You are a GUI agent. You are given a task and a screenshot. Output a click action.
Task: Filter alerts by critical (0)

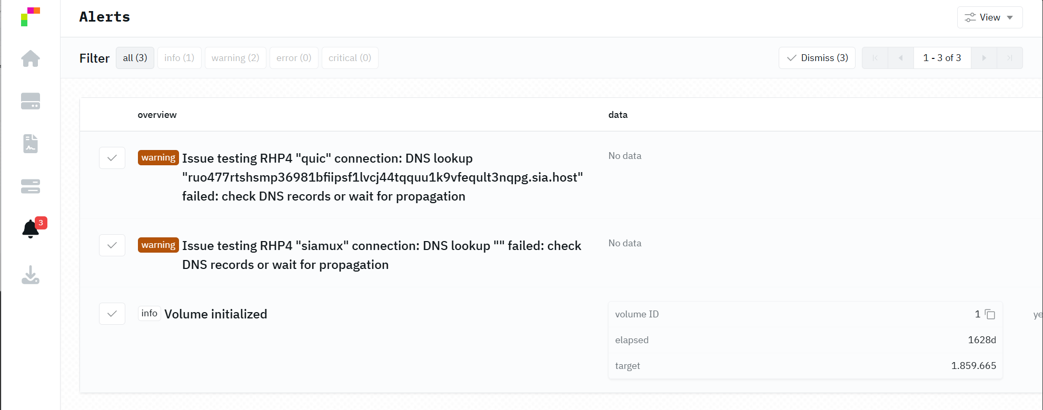click(x=350, y=58)
